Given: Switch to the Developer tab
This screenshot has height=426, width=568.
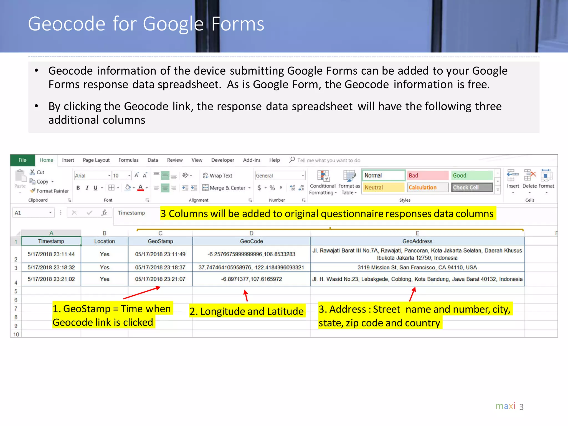Looking at the screenshot, I should click(x=223, y=160).
